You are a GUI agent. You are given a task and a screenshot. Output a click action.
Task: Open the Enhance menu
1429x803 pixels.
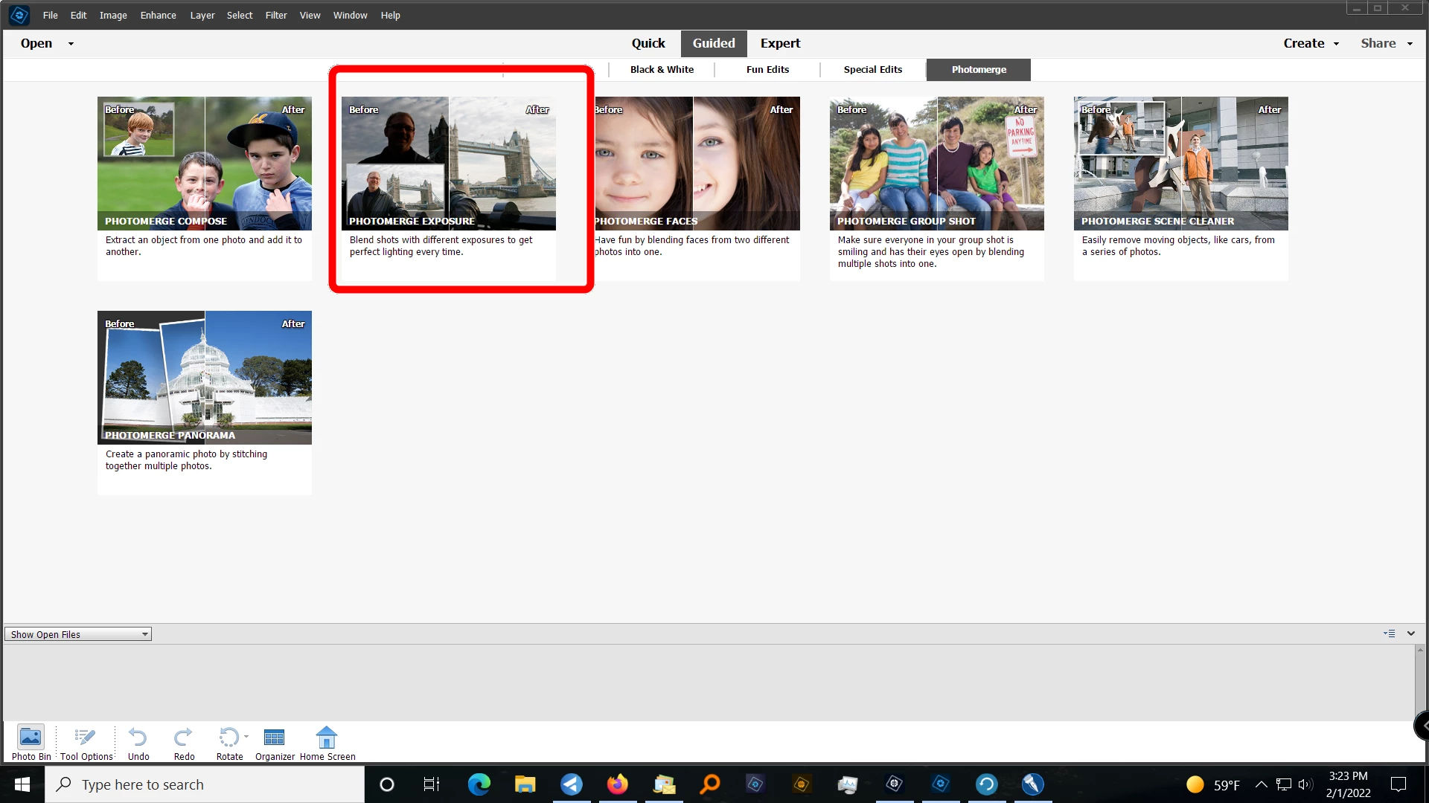point(158,15)
